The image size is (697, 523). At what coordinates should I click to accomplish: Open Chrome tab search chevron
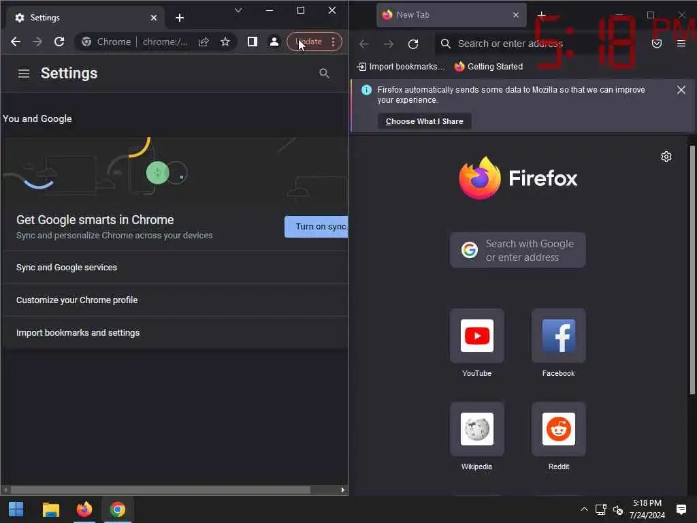pos(238,10)
